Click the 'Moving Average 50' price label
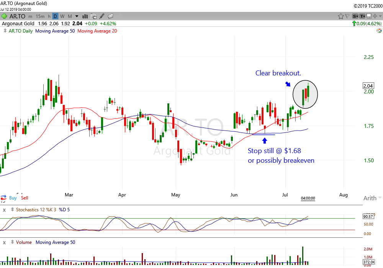 [55, 31]
